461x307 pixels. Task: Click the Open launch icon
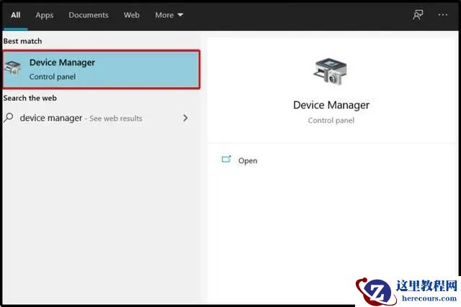pyautogui.click(x=226, y=159)
